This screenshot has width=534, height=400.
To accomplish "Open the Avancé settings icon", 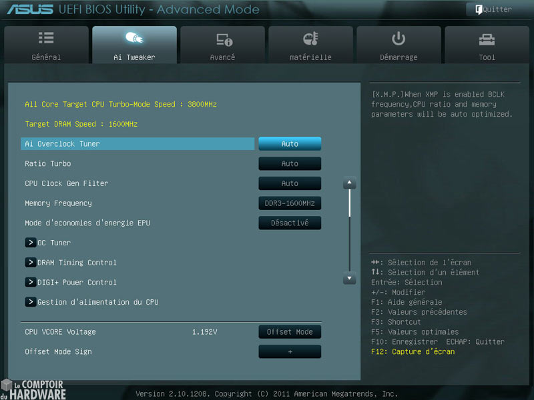I will pyautogui.click(x=222, y=38).
